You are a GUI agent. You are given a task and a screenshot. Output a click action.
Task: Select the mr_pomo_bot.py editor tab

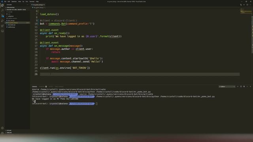38,5
